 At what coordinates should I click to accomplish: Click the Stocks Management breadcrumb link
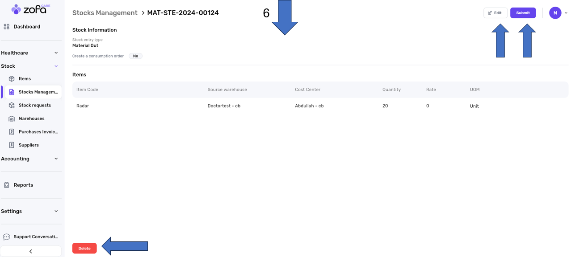click(x=105, y=13)
